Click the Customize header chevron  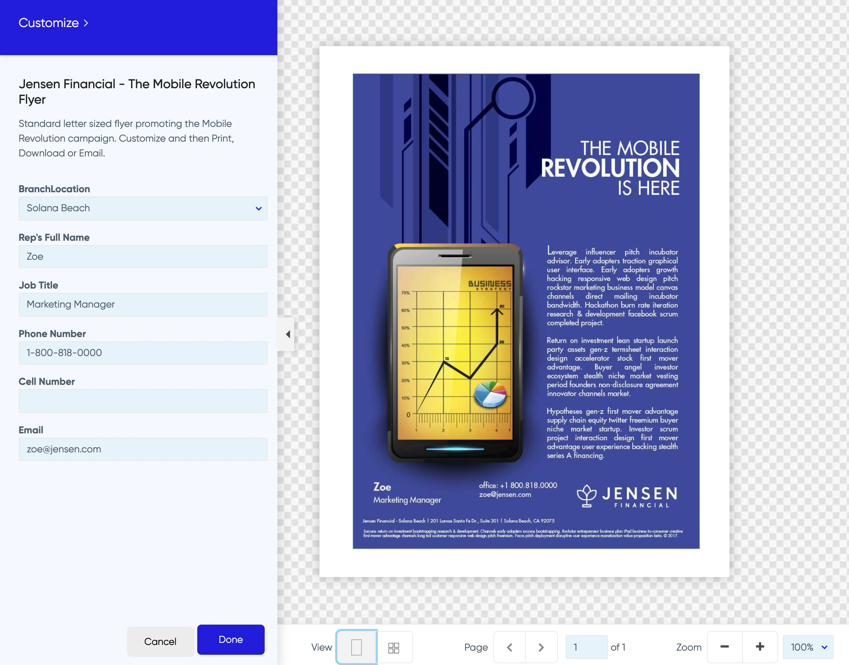86,23
